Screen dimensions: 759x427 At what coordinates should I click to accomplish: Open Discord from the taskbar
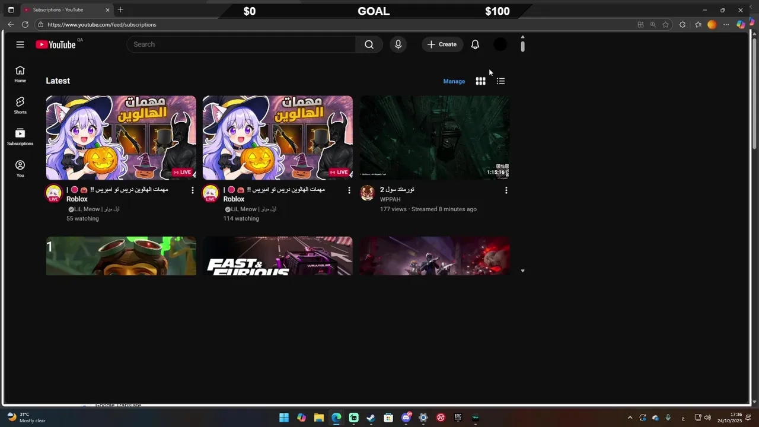(406, 418)
